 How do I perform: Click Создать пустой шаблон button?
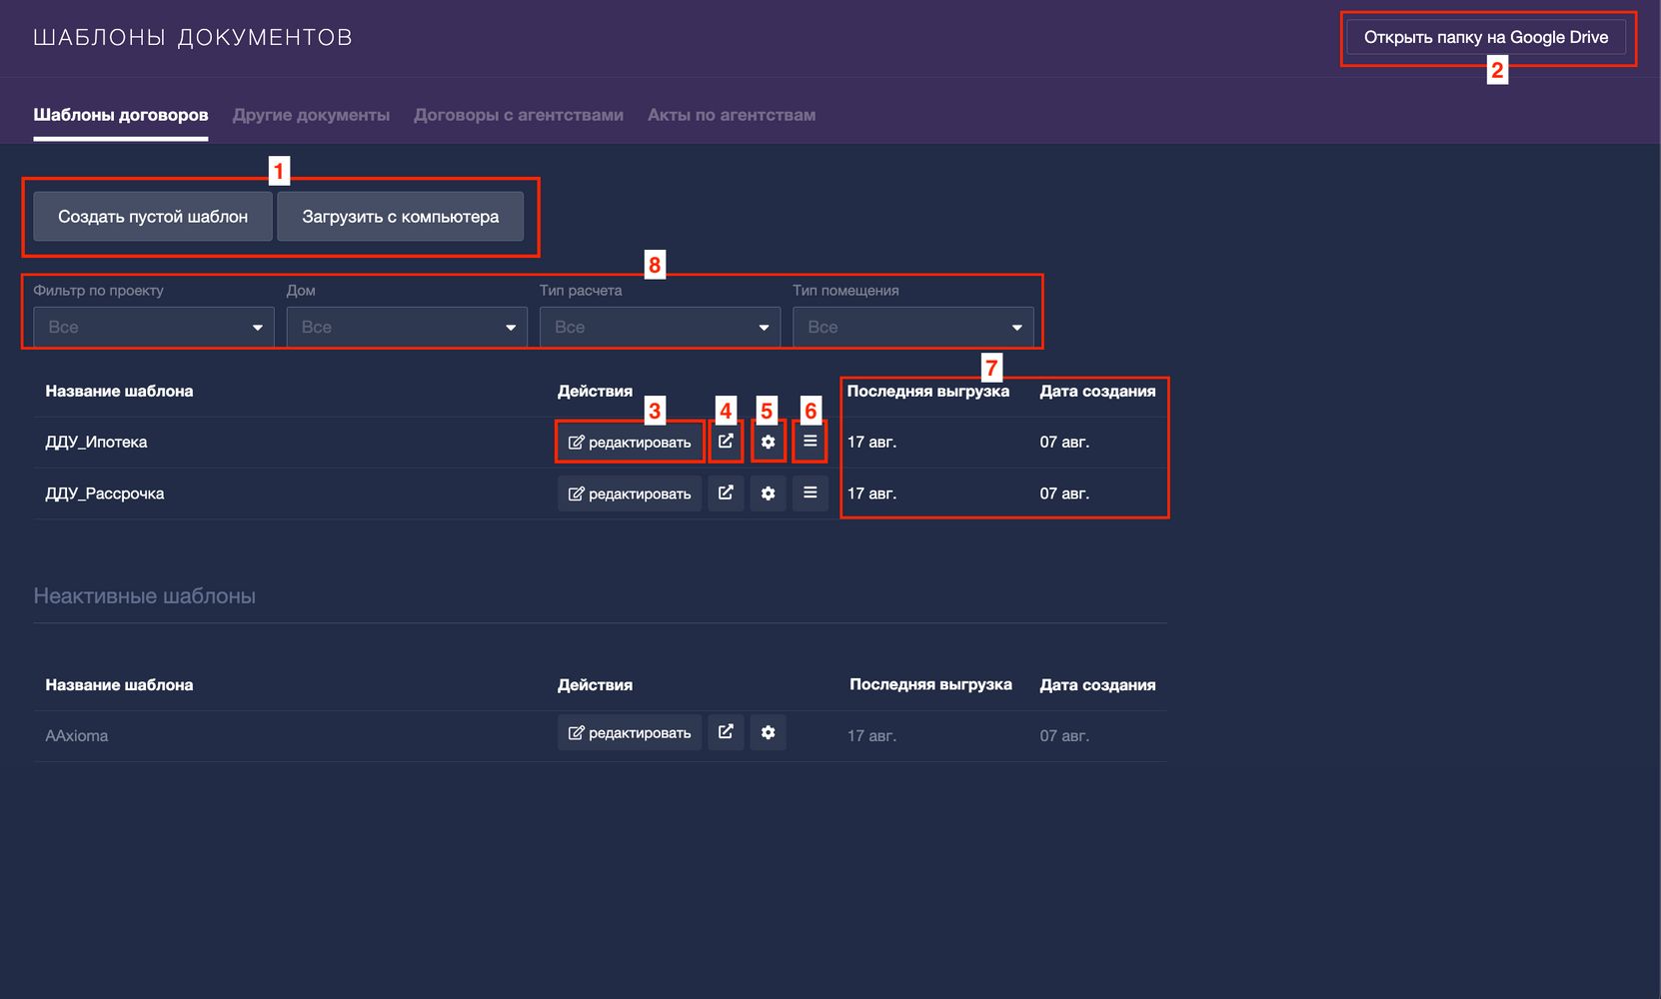tap(153, 217)
